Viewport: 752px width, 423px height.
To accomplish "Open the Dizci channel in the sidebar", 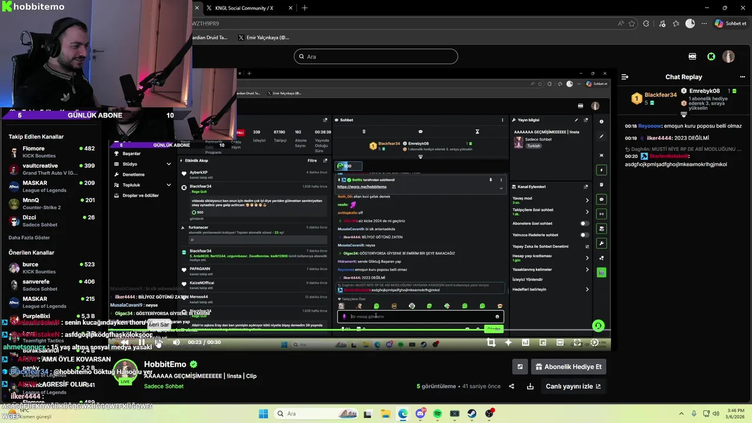I will tap(52, 221).
